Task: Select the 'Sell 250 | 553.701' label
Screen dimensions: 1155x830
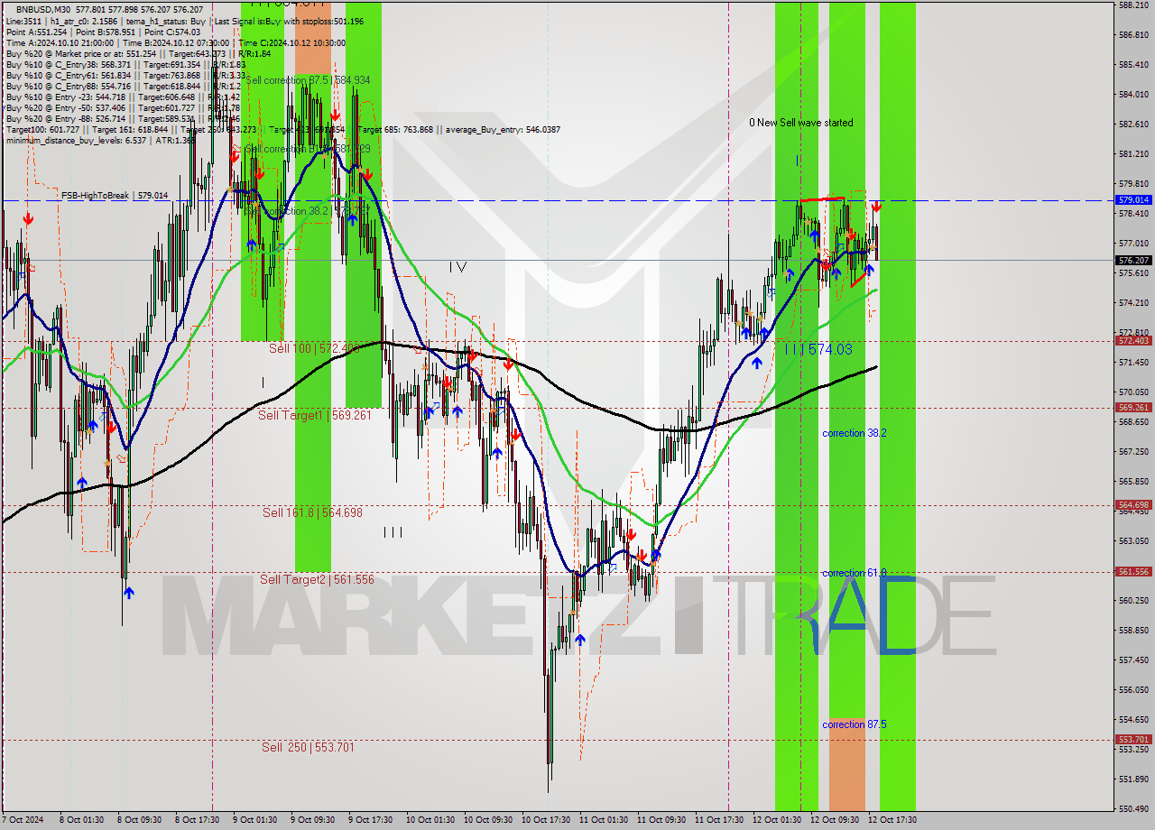Action: tap(308, 747)
